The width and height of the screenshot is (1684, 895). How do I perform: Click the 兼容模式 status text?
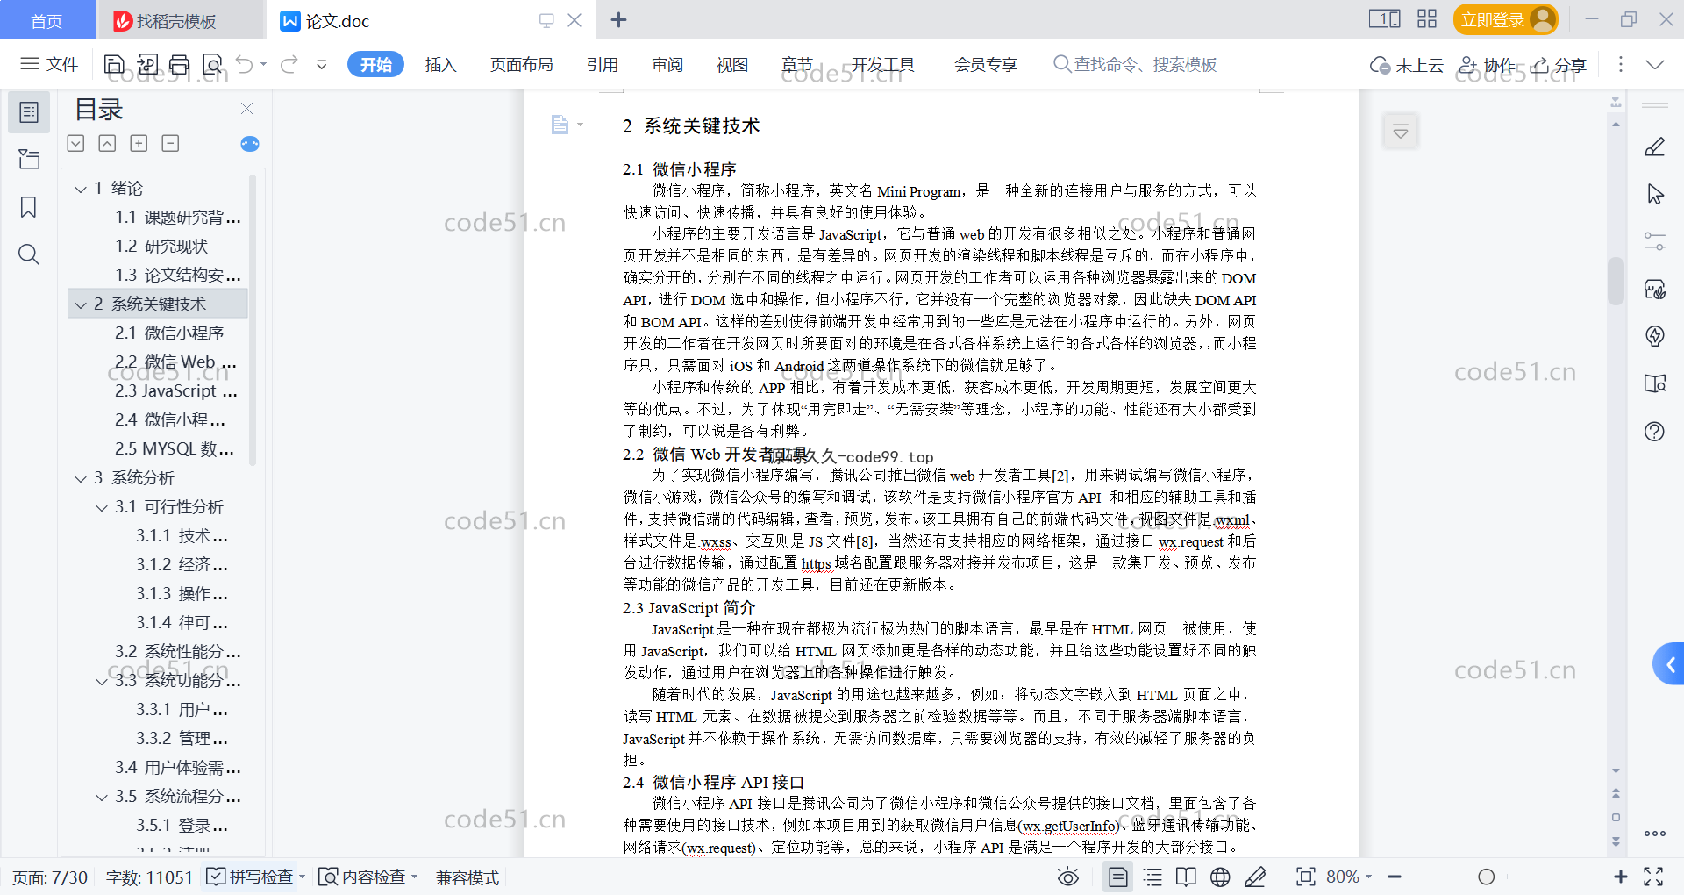point(467,877)
